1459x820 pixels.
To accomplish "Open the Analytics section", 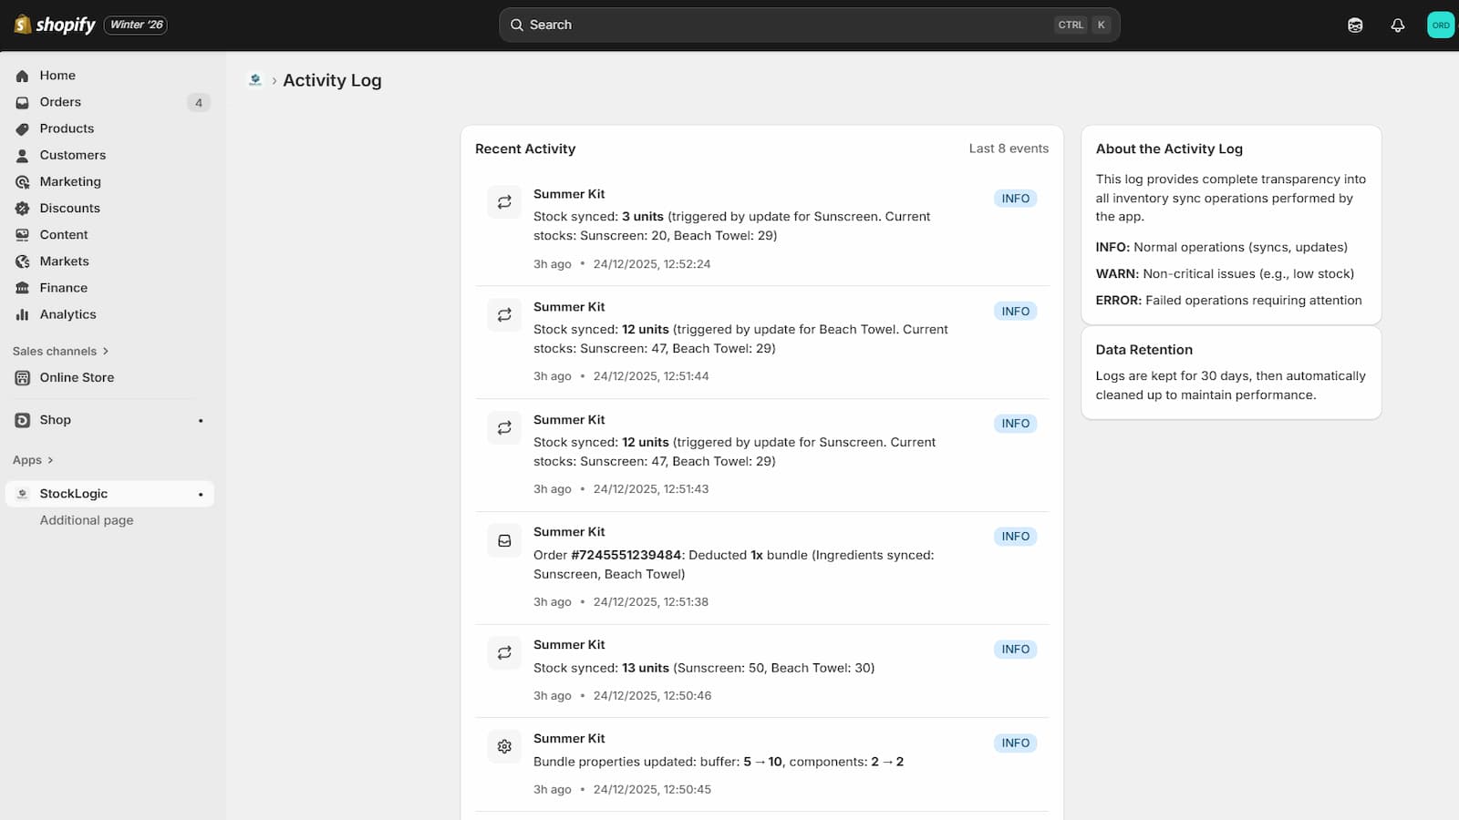I will 67,314.
